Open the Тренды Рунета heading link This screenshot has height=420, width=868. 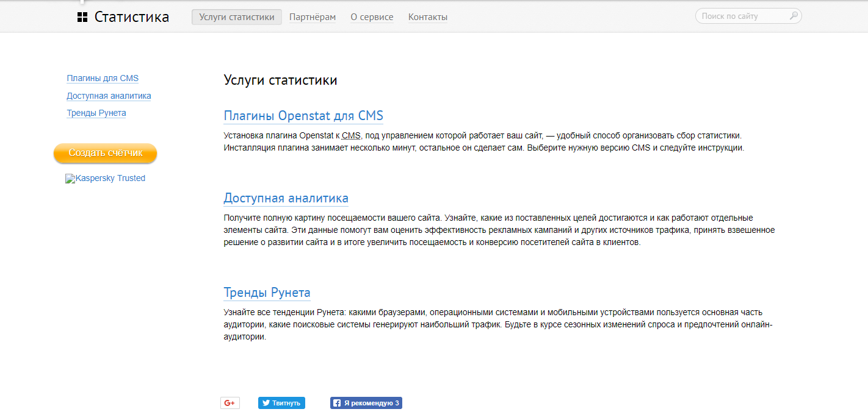pyautogui.click(x=267, y=293)
